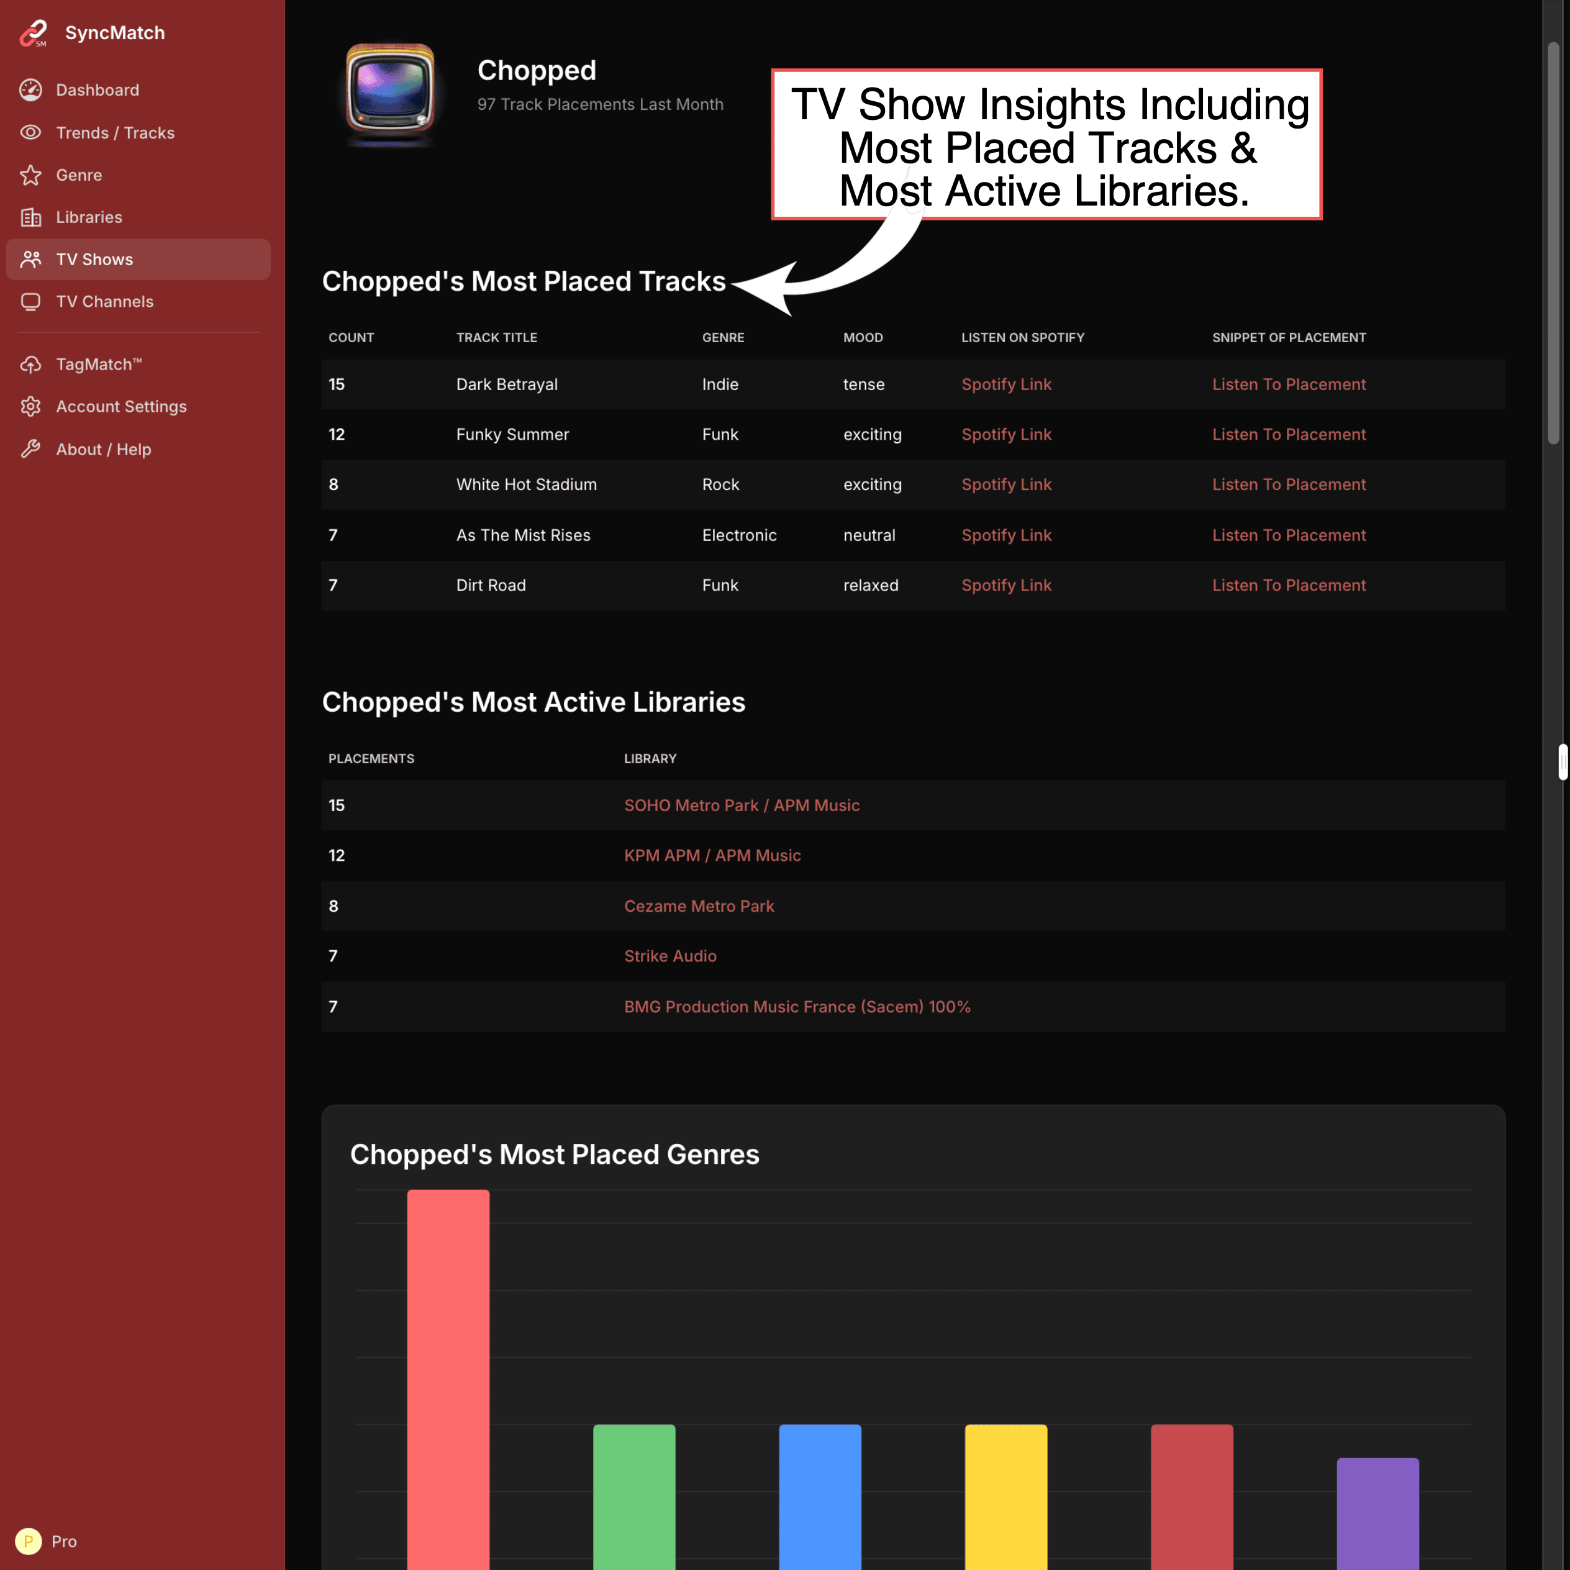Screen dimensions: 1570x1570
Task: Listen To Placement for White Hot Stadium
Action: coord(1289,484)
